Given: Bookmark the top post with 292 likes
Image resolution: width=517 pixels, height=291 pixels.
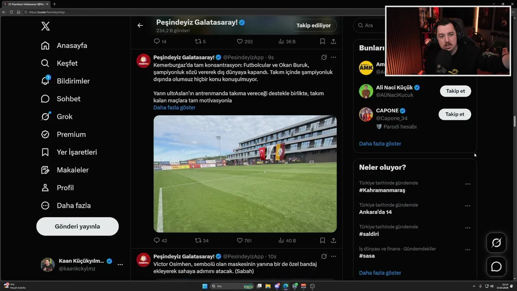Looking at the screenshot, I should pyautogui.click(x=322, y=42).
